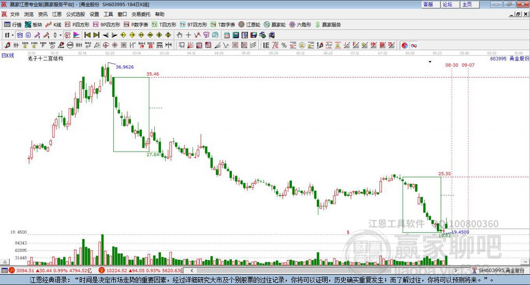This screenshot has height=285, width=530.
Task: Open the 六角形 hexagon tool
Action: (x=300, y=25)
